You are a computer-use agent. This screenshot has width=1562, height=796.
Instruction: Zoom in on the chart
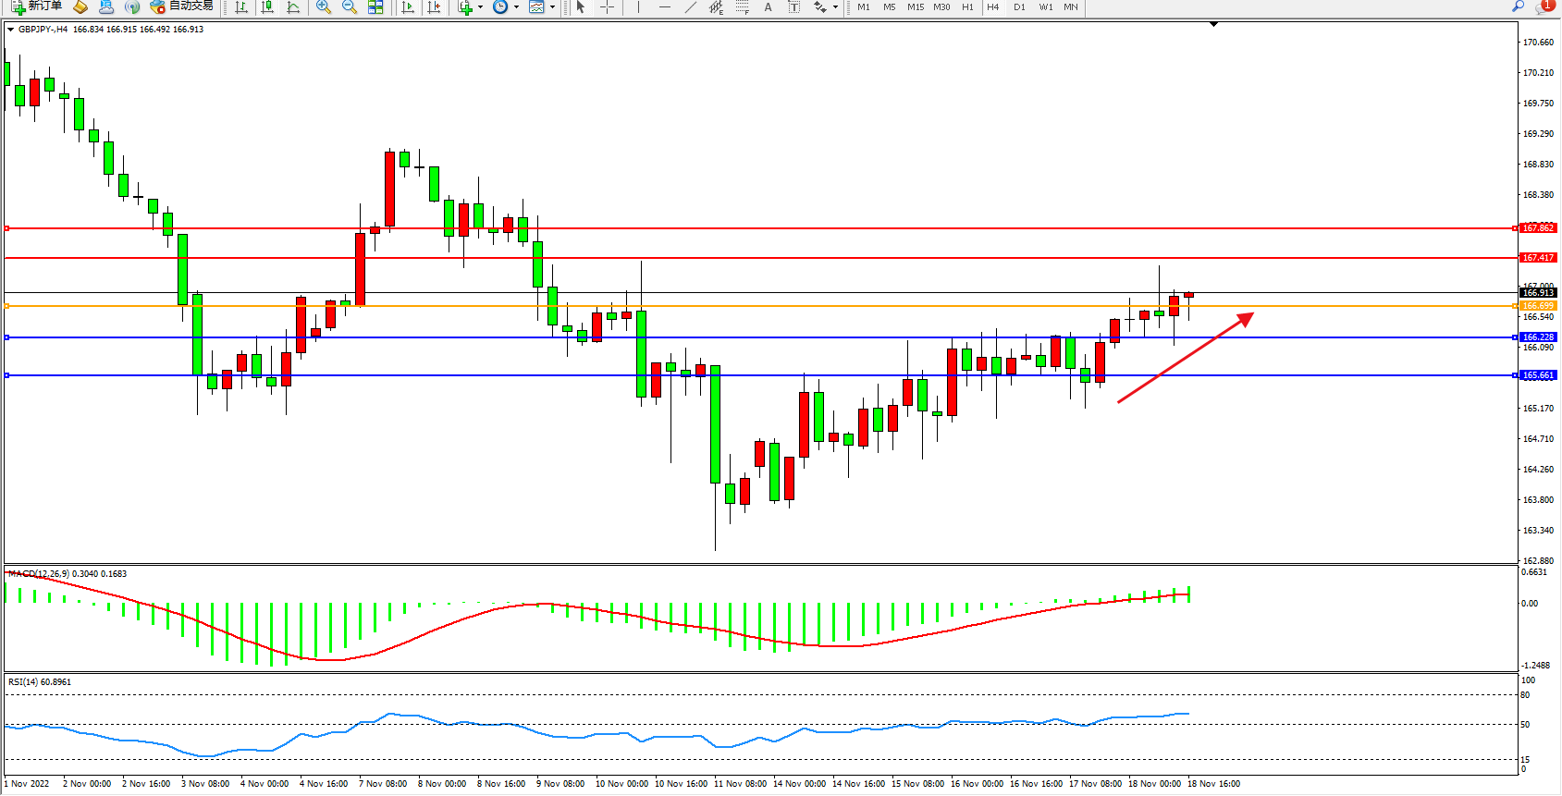324,7
